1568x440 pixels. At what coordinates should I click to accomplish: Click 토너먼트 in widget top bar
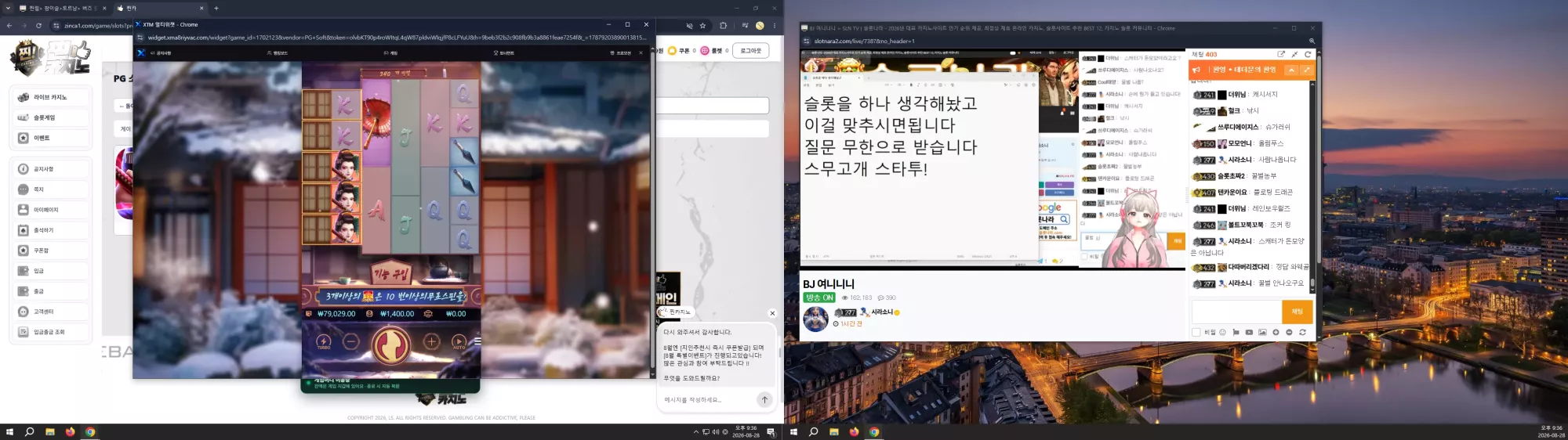[504, 53]
